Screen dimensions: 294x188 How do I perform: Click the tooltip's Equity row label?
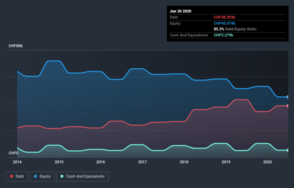(x=175, y=23)
